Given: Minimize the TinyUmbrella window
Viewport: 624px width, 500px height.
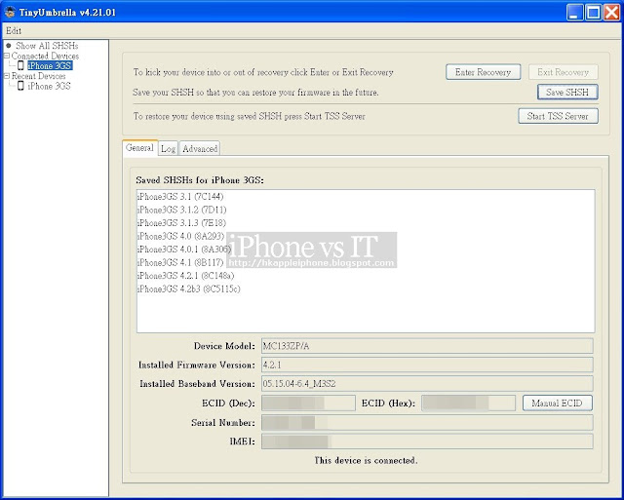Looking at the screenshot, I should point(574,13).
